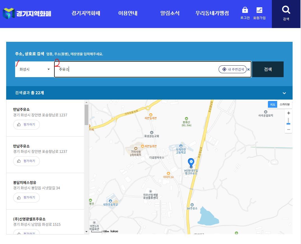Switch the map to 스카이뷰 view

point(284,104)
